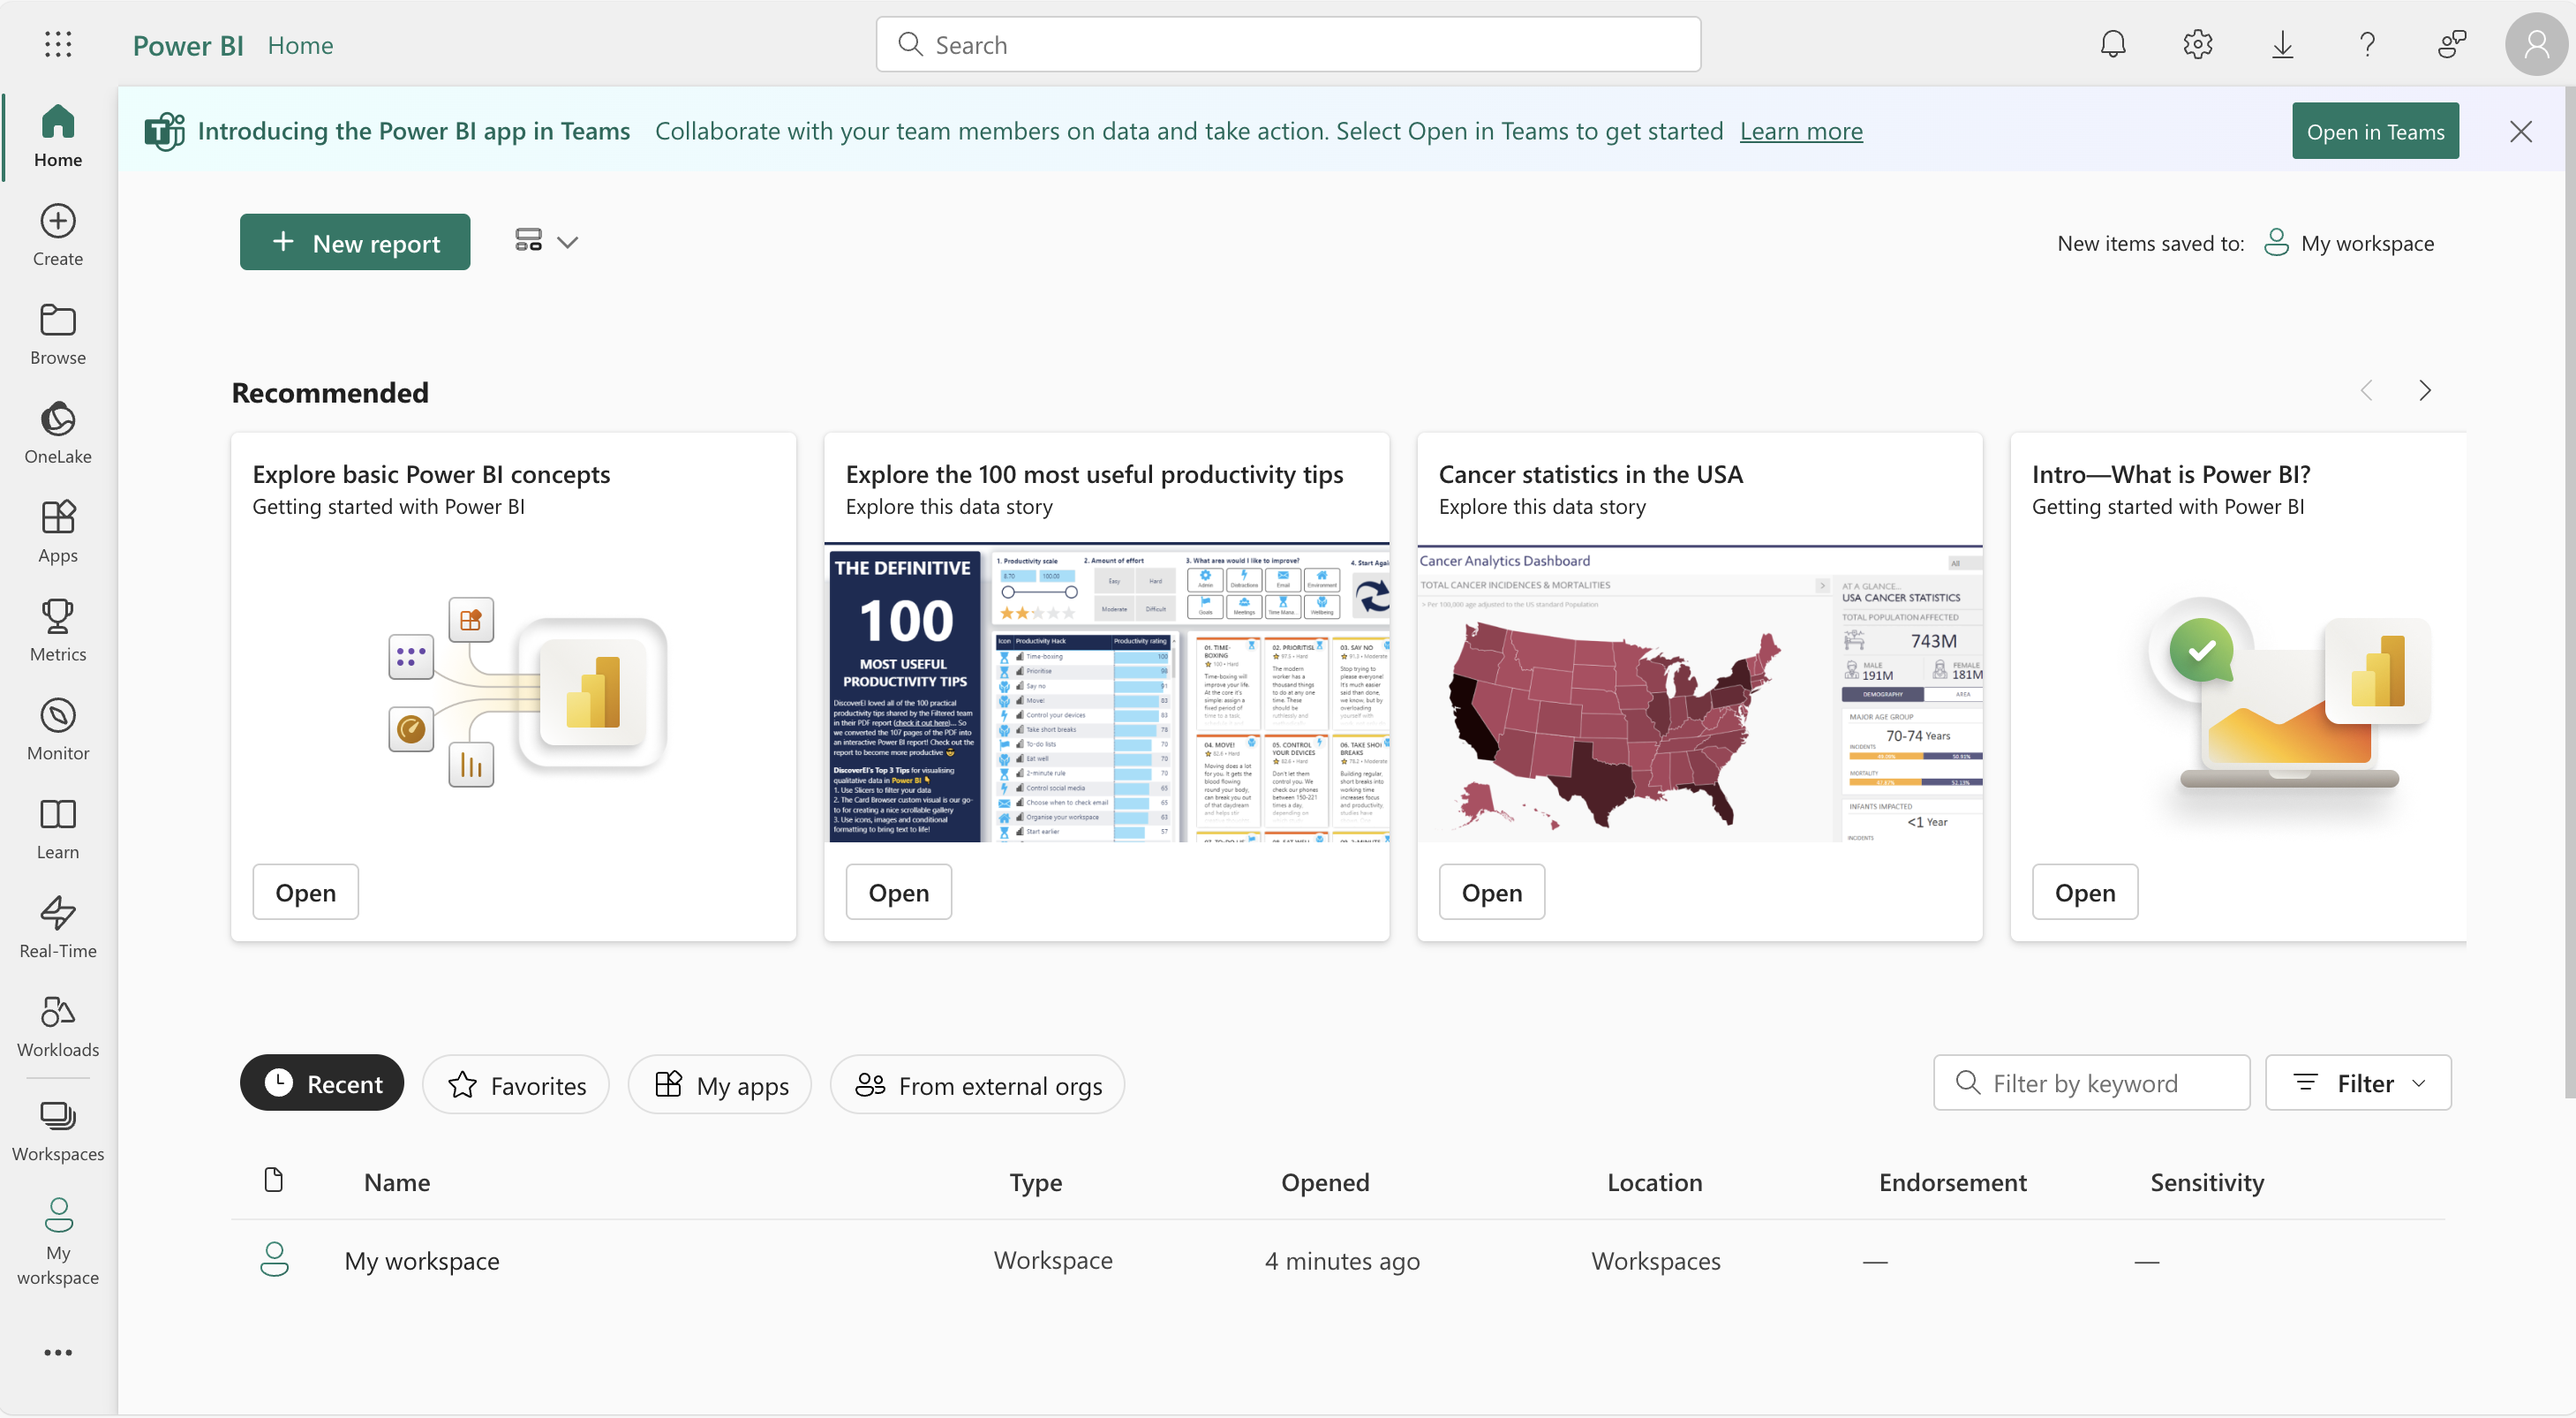Viewport: 2576px width, 1418px height.
Task: Open My workspace from the sidebar
Action: tap(58, 1243)
